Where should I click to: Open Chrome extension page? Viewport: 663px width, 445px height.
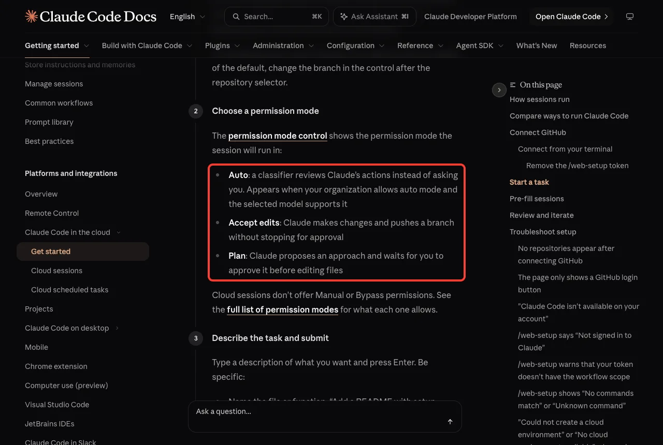56,366
